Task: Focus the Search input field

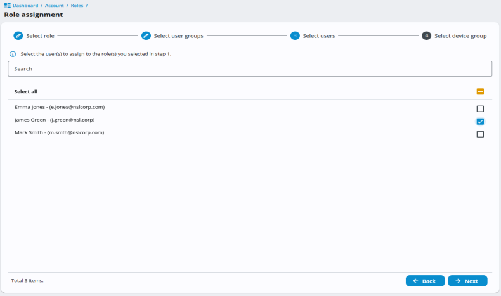Action: (x=250, y=68)
